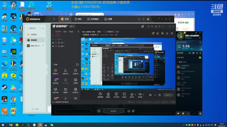This screenshot has height=127, width=227.
Task: Open WeChat from the taskbar
Action: [x=52, y=125]
